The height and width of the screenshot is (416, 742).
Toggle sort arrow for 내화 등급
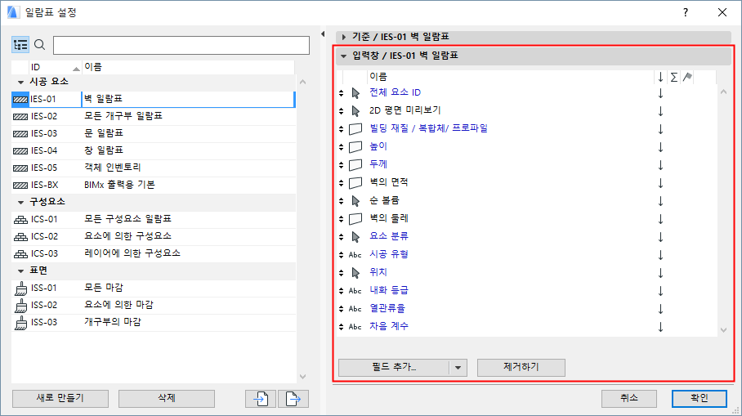660,291
